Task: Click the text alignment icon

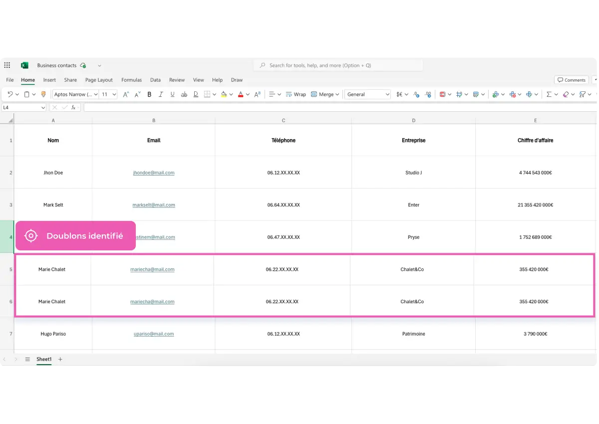Action: click(x=272, y=94)
